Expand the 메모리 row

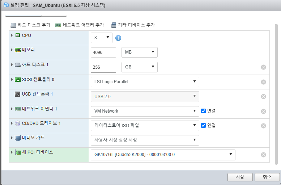tap(12, 50)
